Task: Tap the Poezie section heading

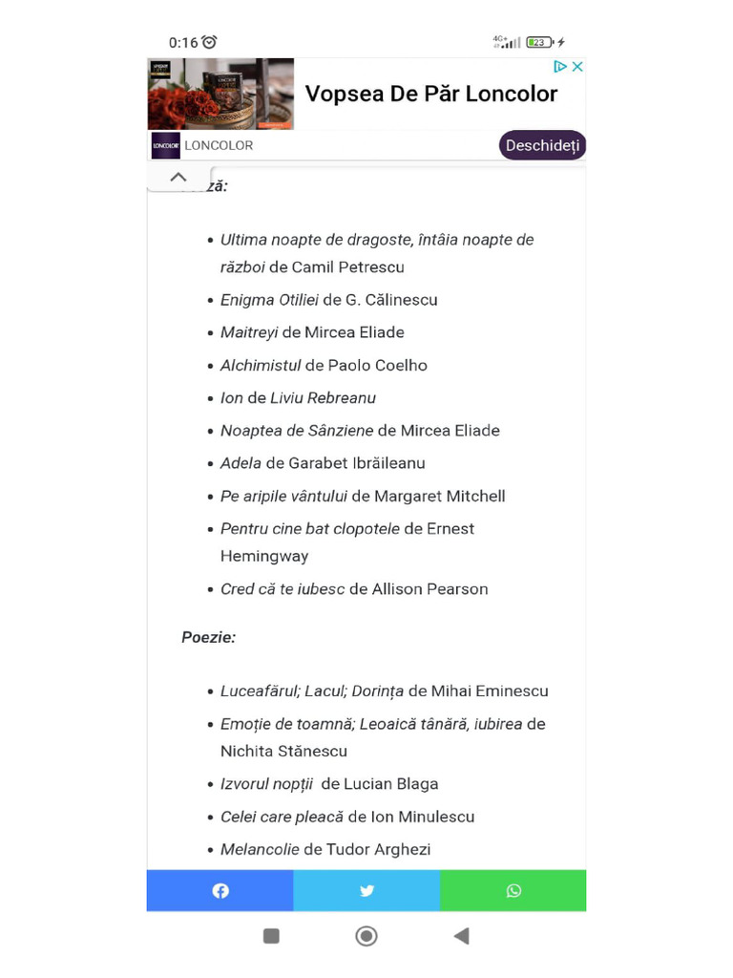Action: click(208, 637)
